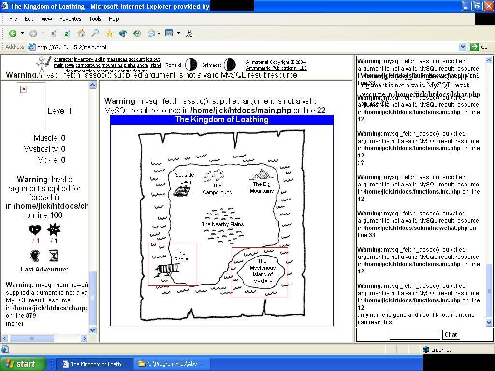Click the stick figure character avatar
The height and width of the screenshot is (371, 495).
tap(44, 65)
